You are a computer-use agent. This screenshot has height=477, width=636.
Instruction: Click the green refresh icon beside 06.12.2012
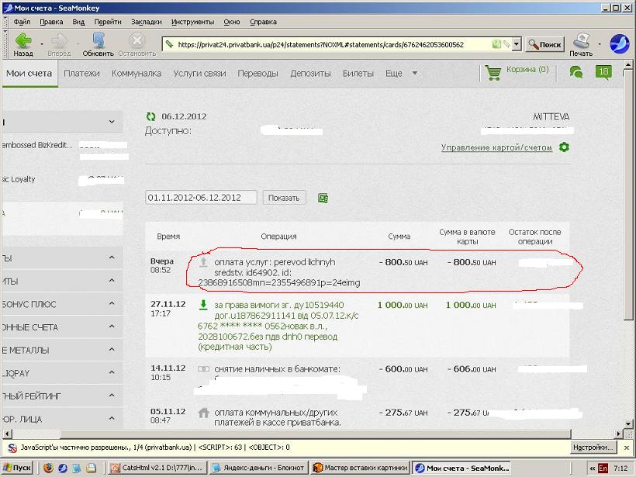(150, 116)
